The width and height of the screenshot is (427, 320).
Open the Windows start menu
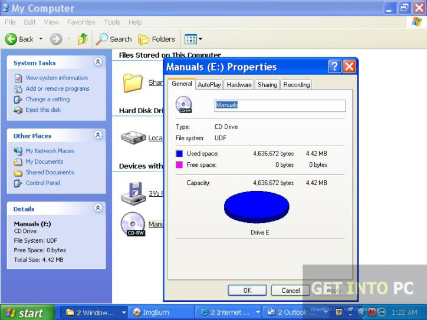pyautogui.click(x=27, y=312)
